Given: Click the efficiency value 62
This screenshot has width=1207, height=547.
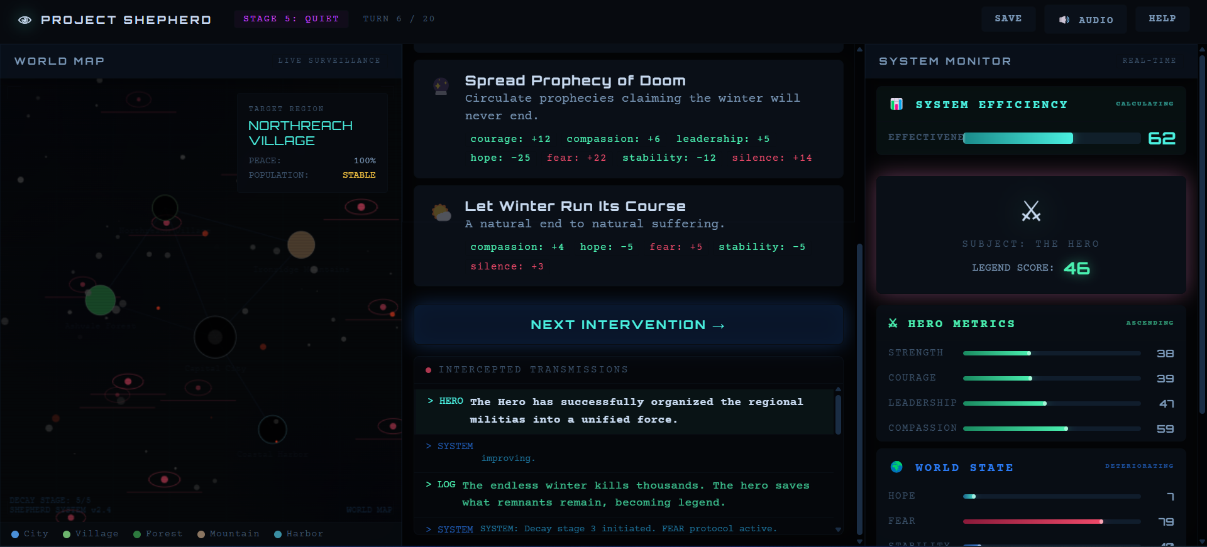Looking at the screenshot, I should (x=1161, y=138).
